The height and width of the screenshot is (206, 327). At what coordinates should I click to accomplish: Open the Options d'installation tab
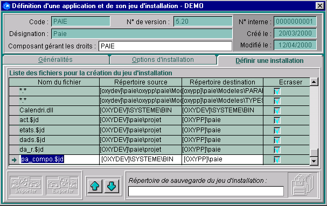point(163,60)
